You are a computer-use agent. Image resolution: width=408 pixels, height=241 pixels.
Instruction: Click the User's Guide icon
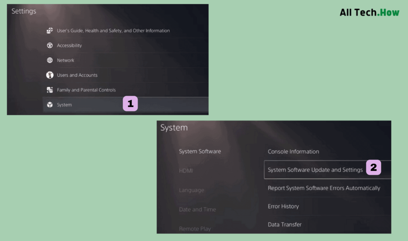(x=50, y=31)
